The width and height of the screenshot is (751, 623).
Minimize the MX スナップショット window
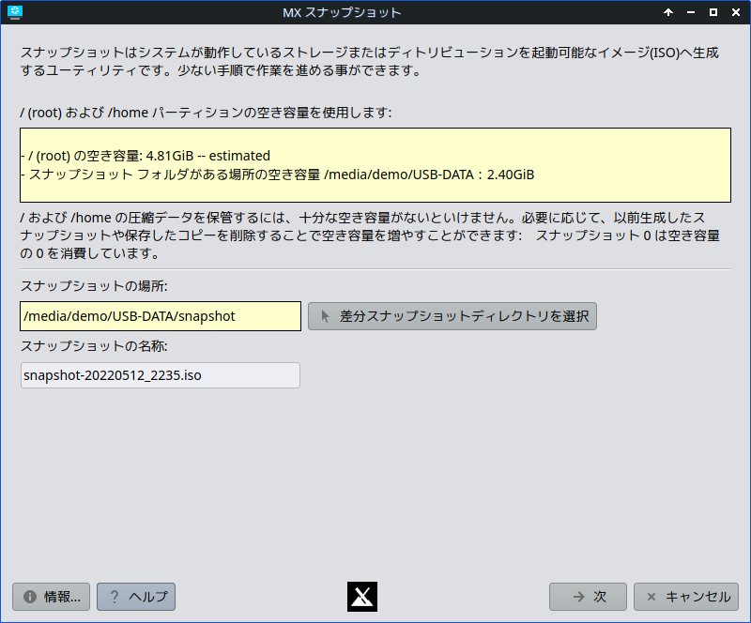(691, 12)
